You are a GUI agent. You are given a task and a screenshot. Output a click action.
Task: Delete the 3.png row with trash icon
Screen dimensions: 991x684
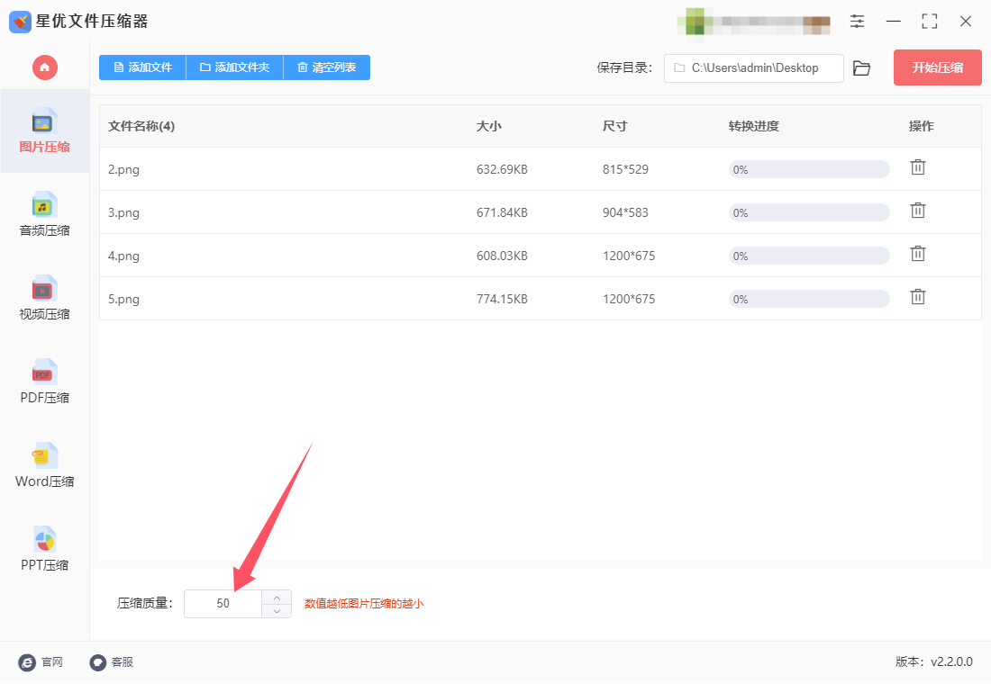918,211
